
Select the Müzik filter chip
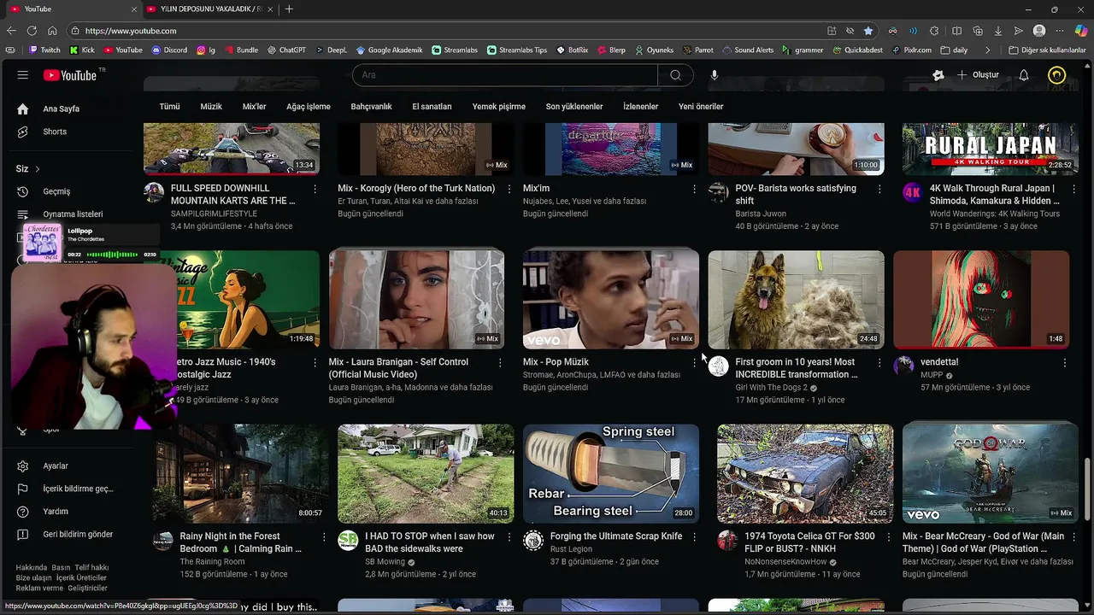tap(211, 107)
